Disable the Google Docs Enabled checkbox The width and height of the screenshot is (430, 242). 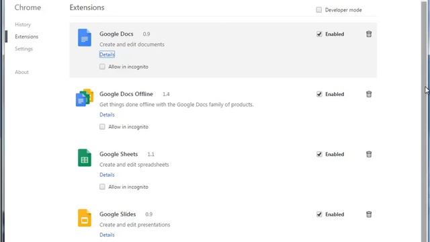click(319, 34)
